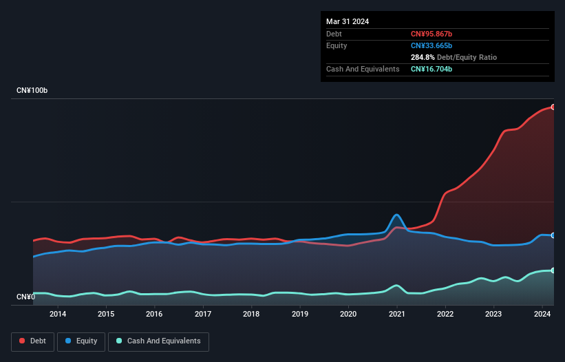The width and height of the screenshot is (565, 362).
Task: Click the CN¥33.665b equity value
Action: coord(431,45)
